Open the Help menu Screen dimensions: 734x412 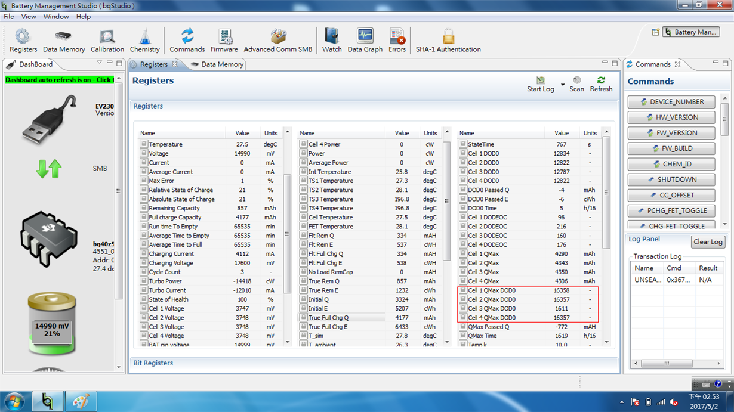(x=84, y=17)
